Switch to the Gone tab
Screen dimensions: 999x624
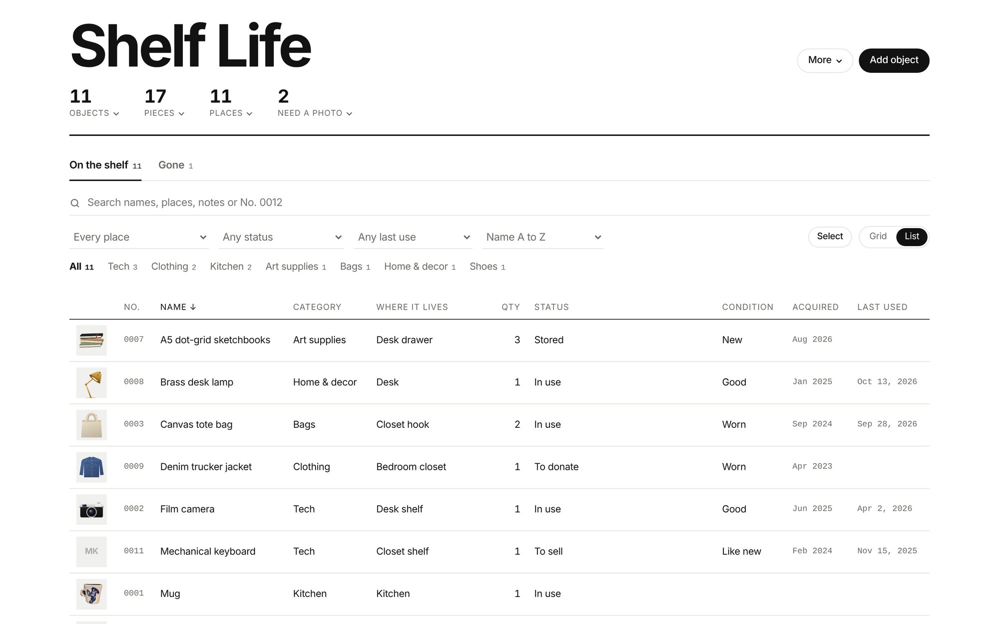[175, 165]
